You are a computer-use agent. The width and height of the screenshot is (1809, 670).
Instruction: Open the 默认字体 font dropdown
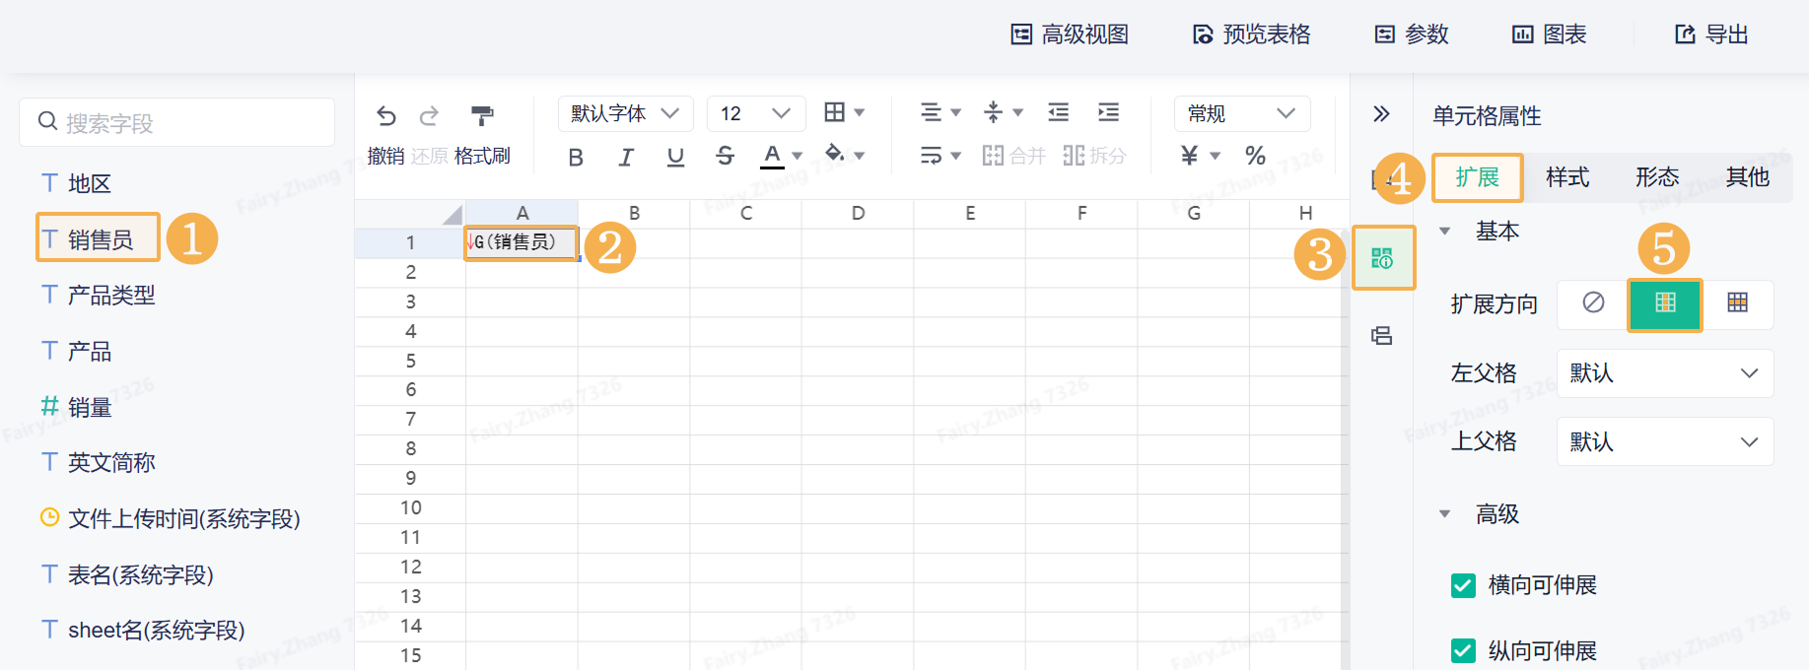[626, 113]
